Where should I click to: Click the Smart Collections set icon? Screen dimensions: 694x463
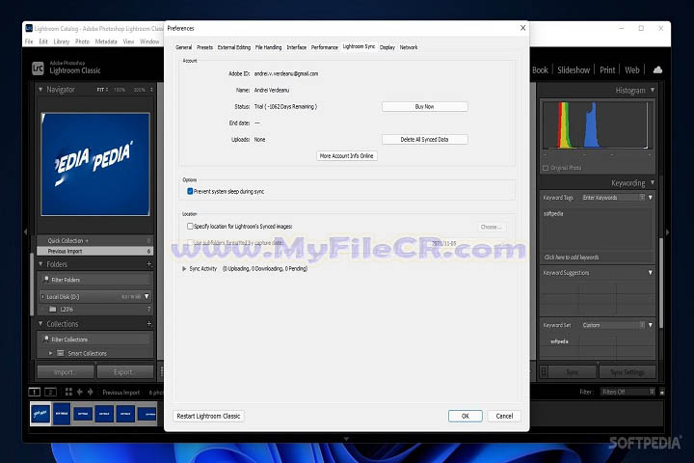(x=61, y=353)
